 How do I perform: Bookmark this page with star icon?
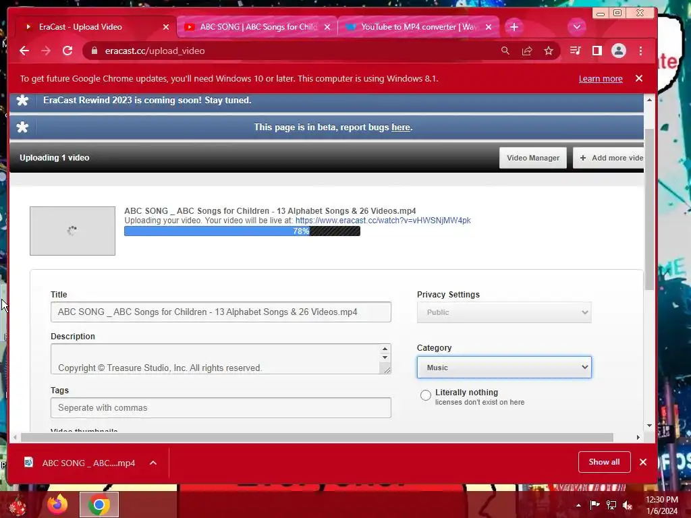point(548,51)
